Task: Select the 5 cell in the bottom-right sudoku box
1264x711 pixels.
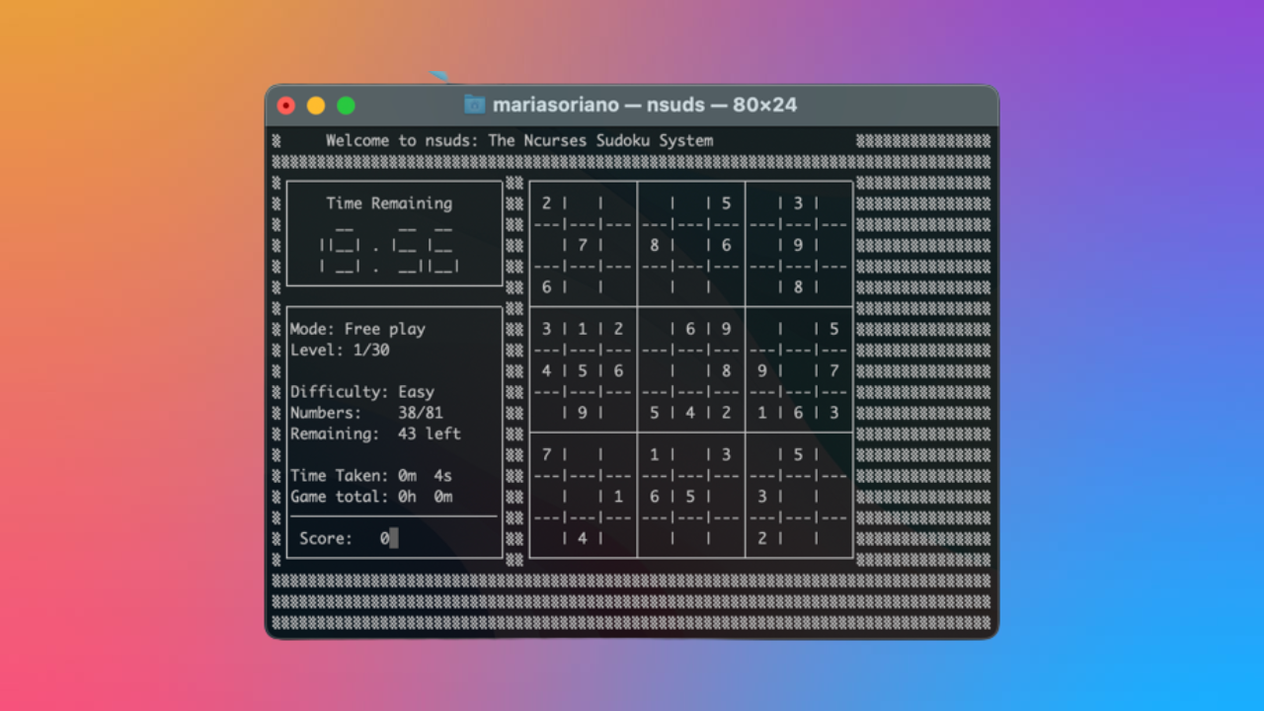Action: pyautogui.click(x=798, y=454)
